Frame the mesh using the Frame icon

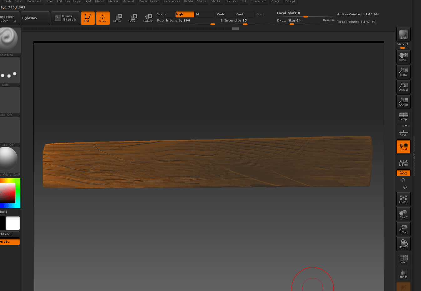[x=403, y=199]
